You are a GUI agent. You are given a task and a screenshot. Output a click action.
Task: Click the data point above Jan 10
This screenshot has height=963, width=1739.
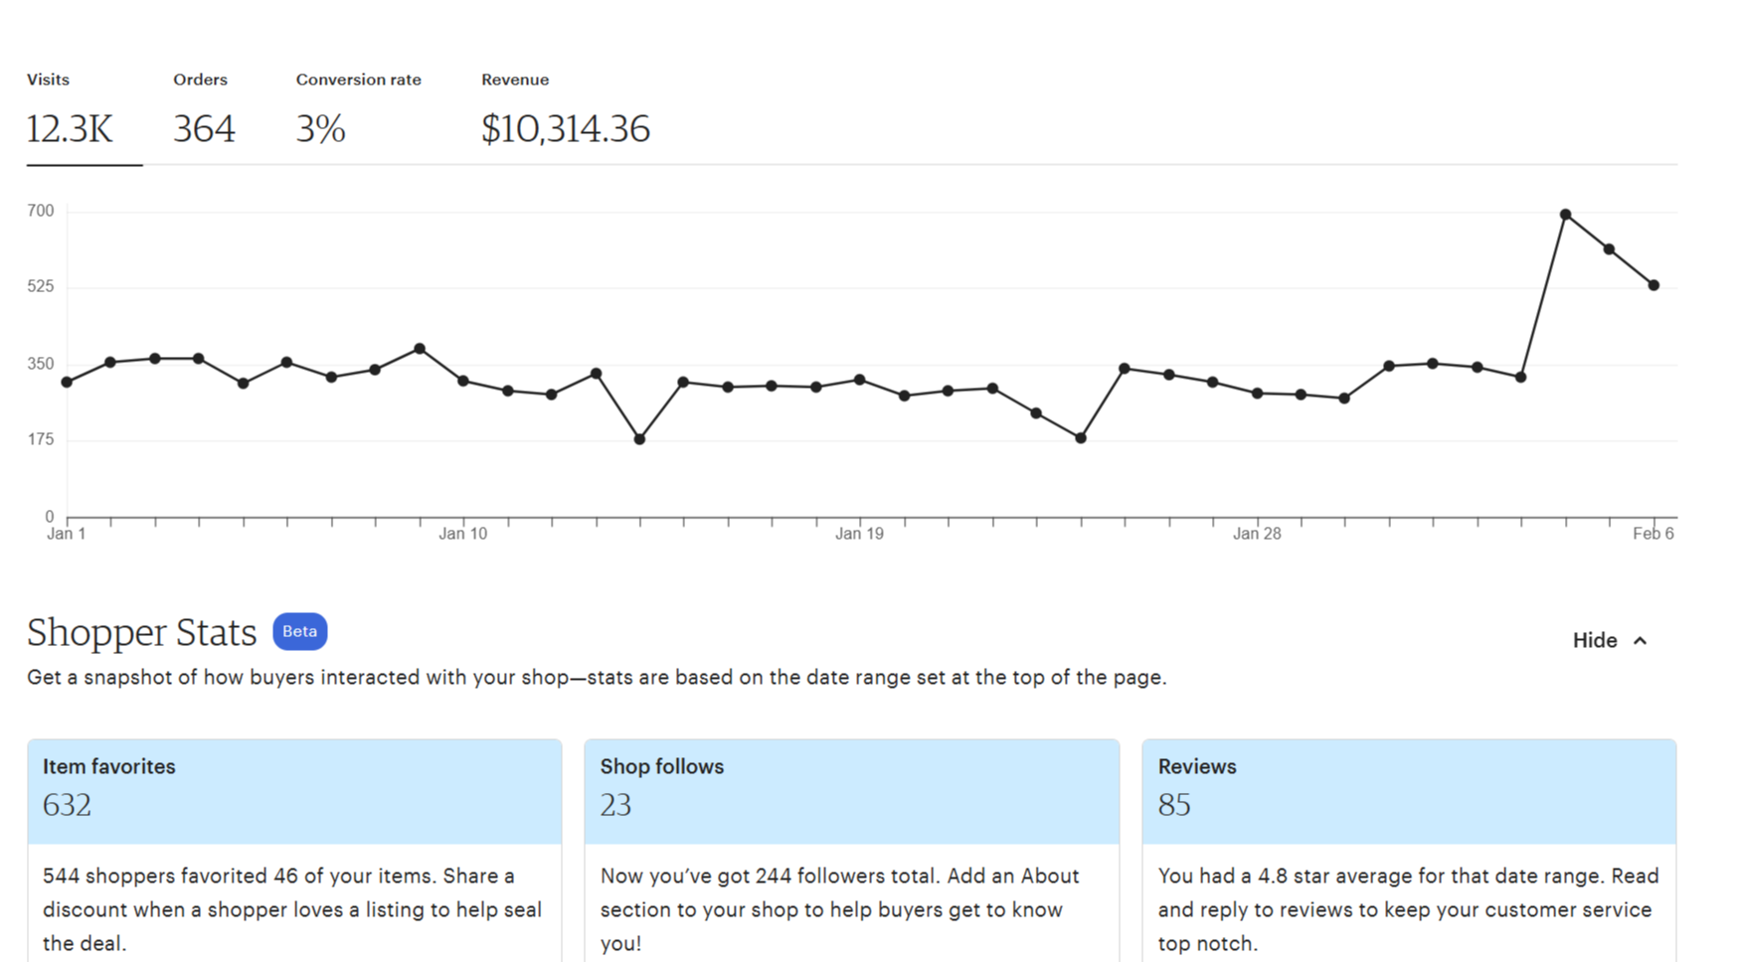pyautogui.click(x=463, y=381)
